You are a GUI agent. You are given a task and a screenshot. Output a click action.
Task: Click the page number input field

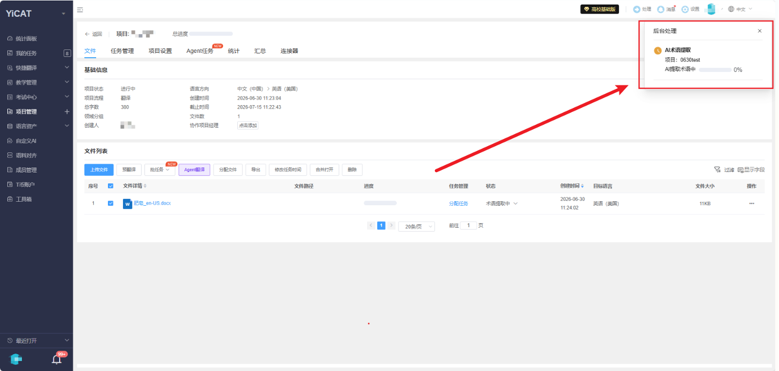pyautogui.click(x=469, y=225)
